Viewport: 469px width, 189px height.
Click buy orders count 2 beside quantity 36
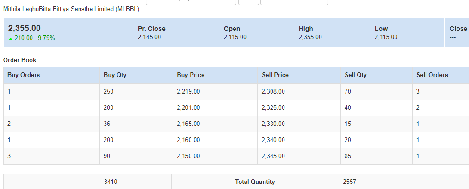click(x=9, y=124)
